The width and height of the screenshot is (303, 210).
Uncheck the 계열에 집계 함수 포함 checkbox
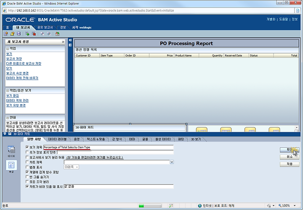pyautogui.click(x=27, y=172)
